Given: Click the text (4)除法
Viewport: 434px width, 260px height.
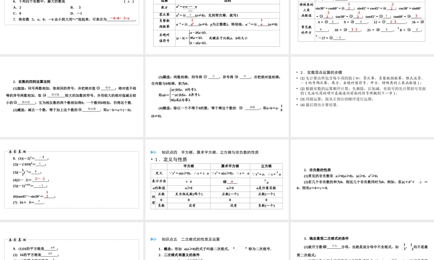Looking at the screenshot, I should point(165,108).
